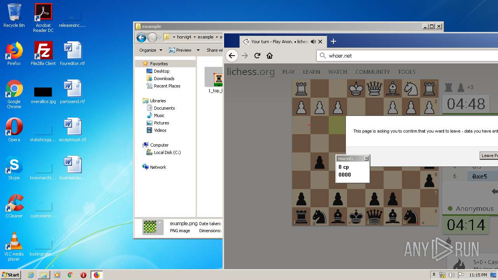
Task: Expand example breadcrumb dropdown
Action: [216, 37]
